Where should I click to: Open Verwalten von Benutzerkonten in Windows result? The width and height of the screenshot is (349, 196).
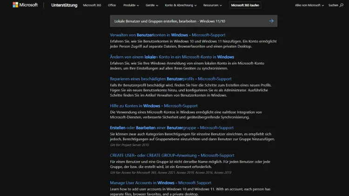coord(168,35)
